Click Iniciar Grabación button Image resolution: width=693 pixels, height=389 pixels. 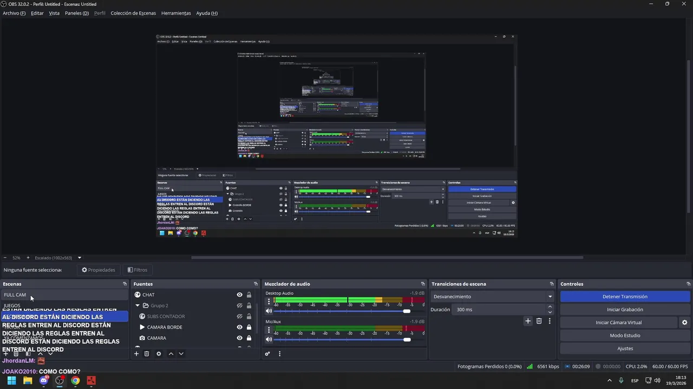(625, 310)
